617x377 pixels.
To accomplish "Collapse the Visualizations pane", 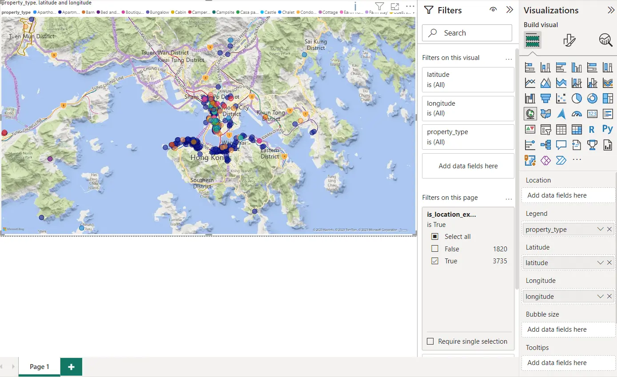I will click(x=611, y=10).
